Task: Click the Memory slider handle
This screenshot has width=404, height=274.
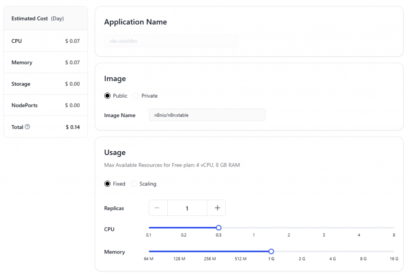Action: coord(271,251)
